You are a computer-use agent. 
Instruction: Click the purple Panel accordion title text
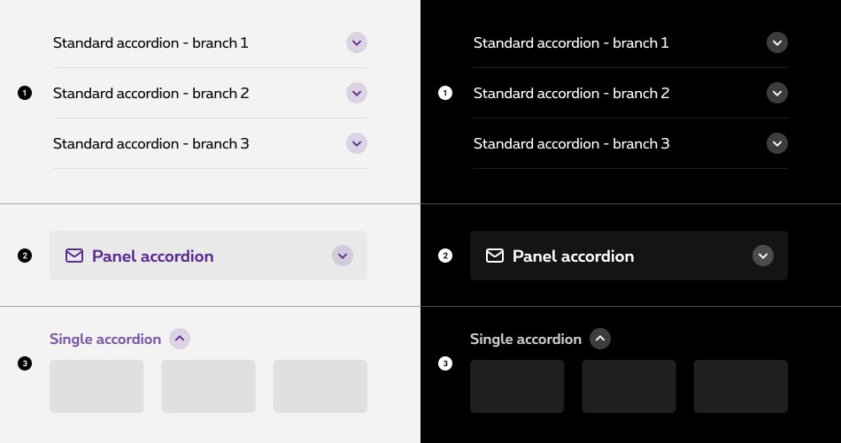pyautogui.click(x=153, y=256)
